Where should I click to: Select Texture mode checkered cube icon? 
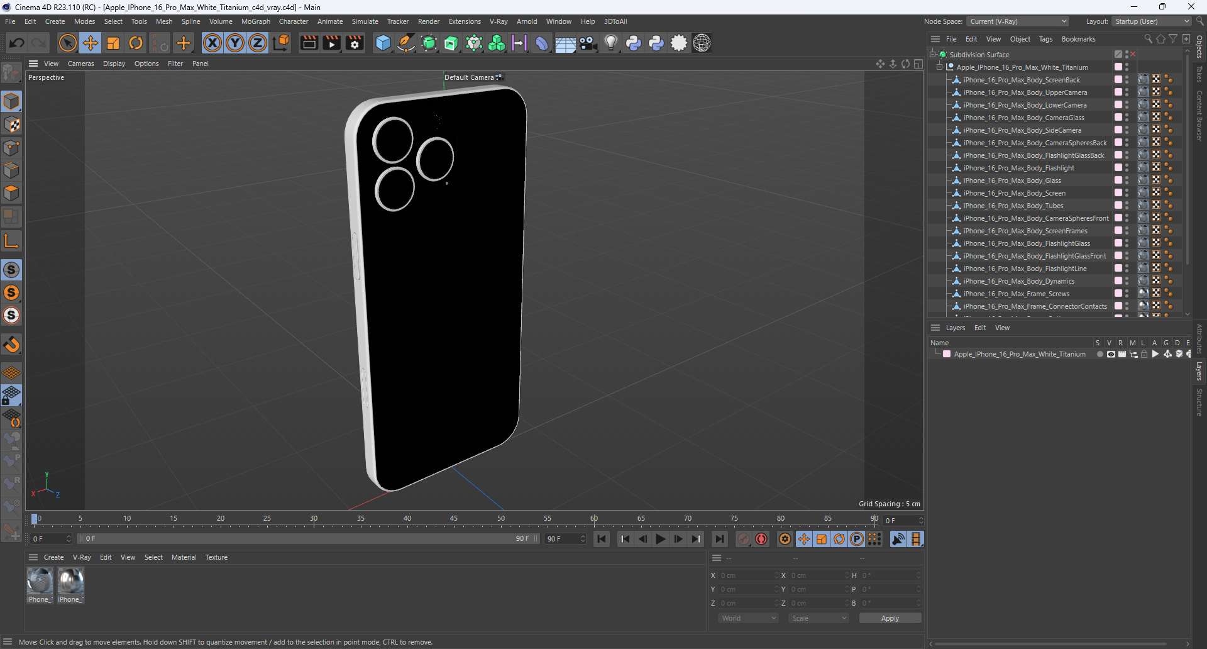coord(11,125)
